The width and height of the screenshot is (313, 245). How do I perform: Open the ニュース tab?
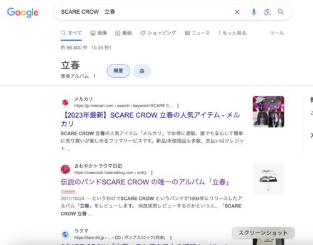[197, 33]
